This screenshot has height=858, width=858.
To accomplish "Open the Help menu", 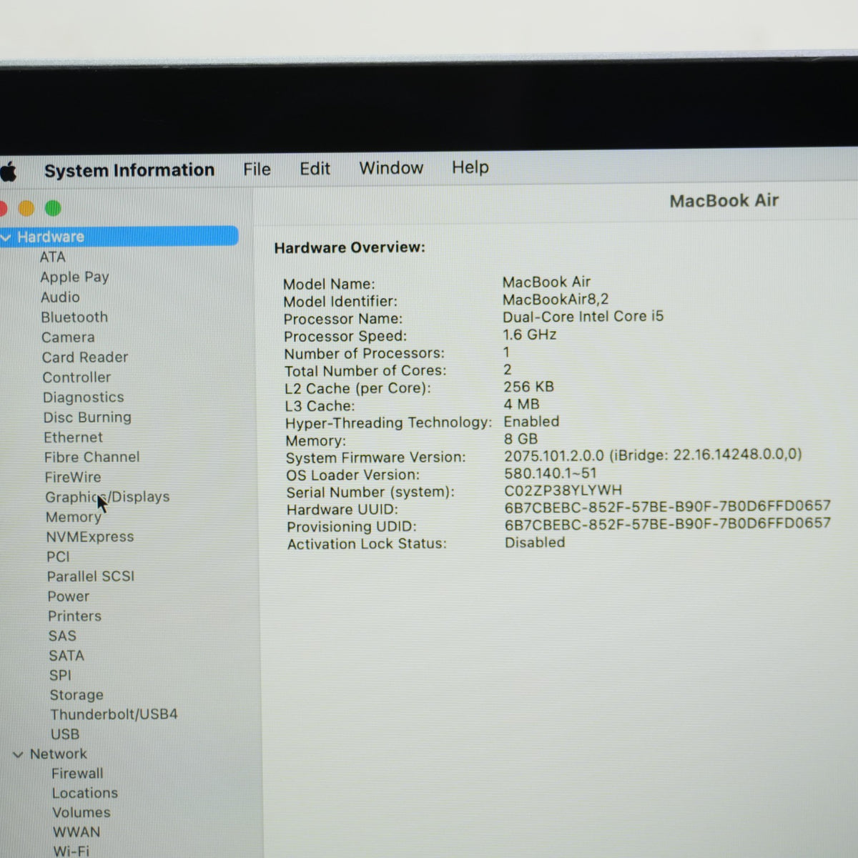I will [470, 167].
